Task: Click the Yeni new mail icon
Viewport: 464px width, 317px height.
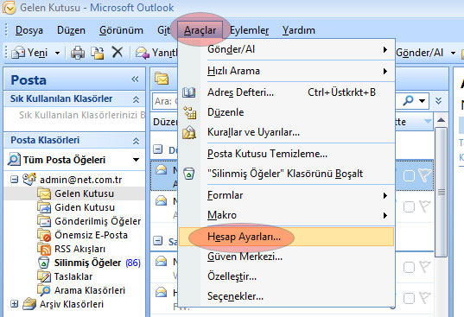Action: [18, 53]
